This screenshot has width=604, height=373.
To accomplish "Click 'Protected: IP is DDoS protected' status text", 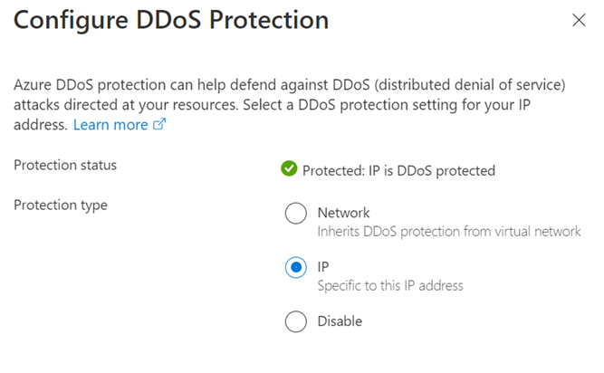I will pyautogui.click(x=398, y=170).
